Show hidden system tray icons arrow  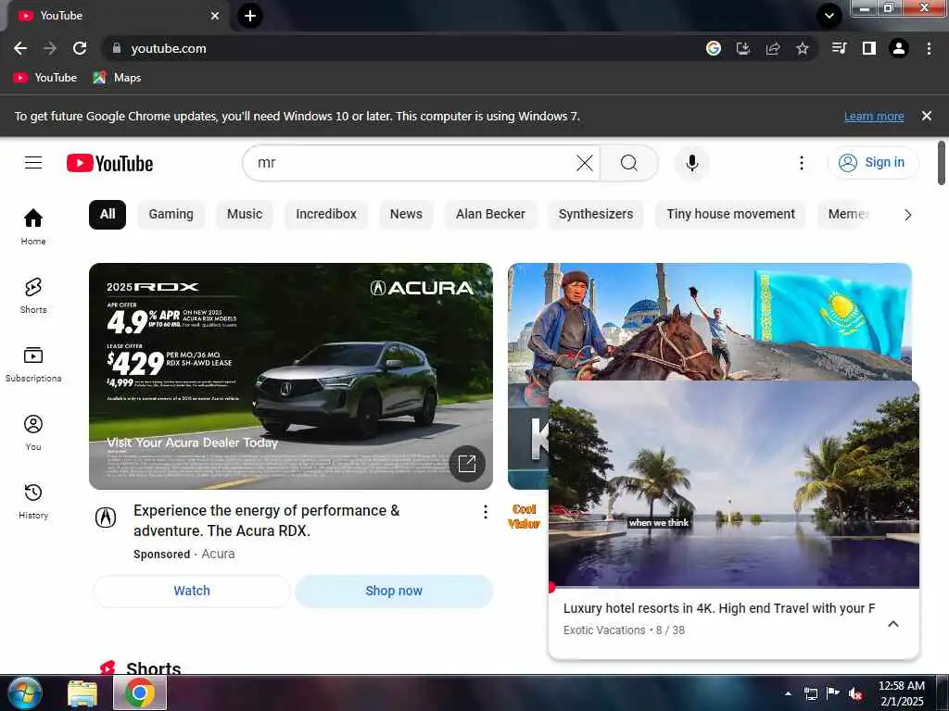click(x=788, y=693)
